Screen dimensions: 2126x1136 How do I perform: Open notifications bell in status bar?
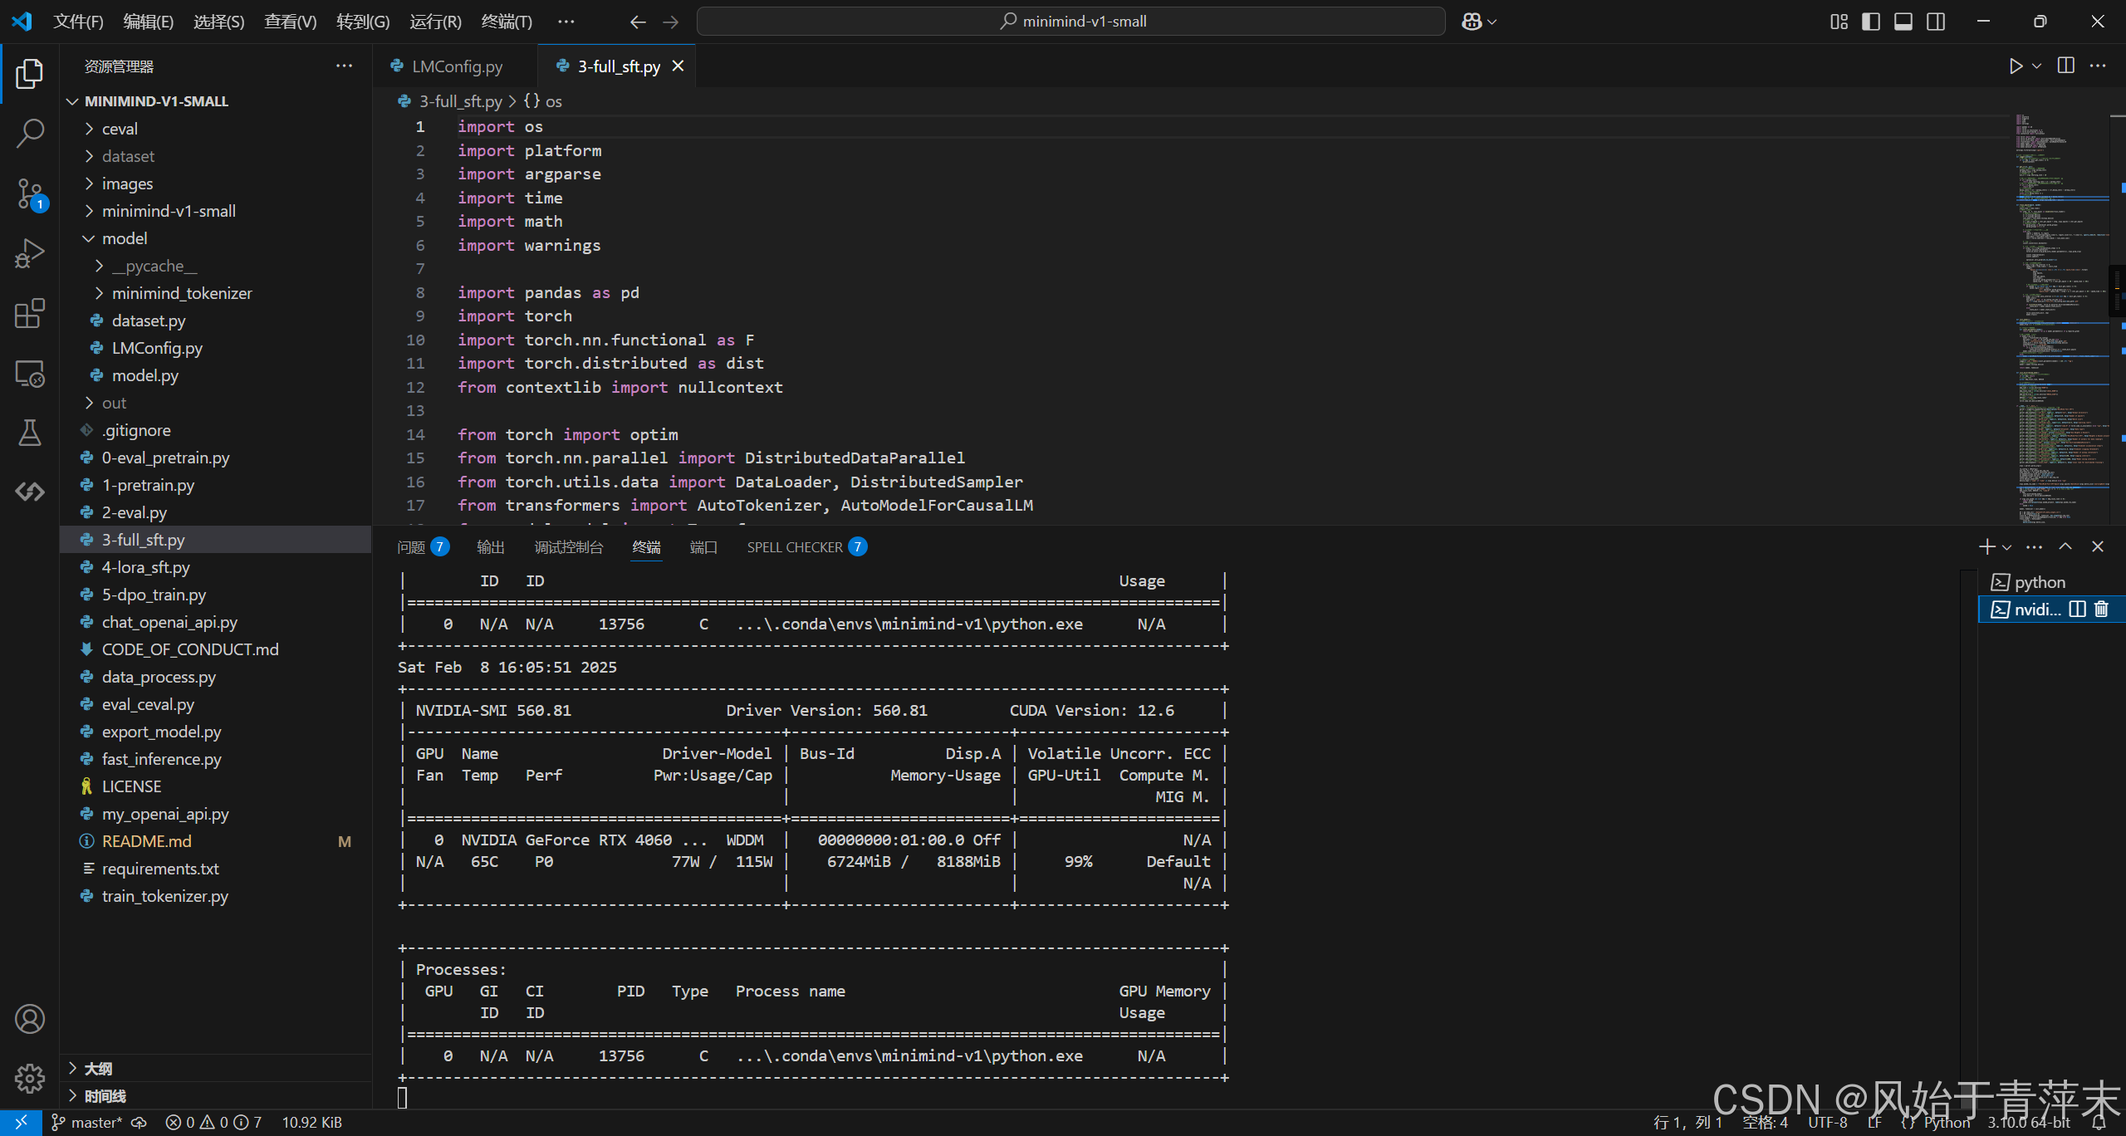pyautogui.click(x=2099, y=1123)
